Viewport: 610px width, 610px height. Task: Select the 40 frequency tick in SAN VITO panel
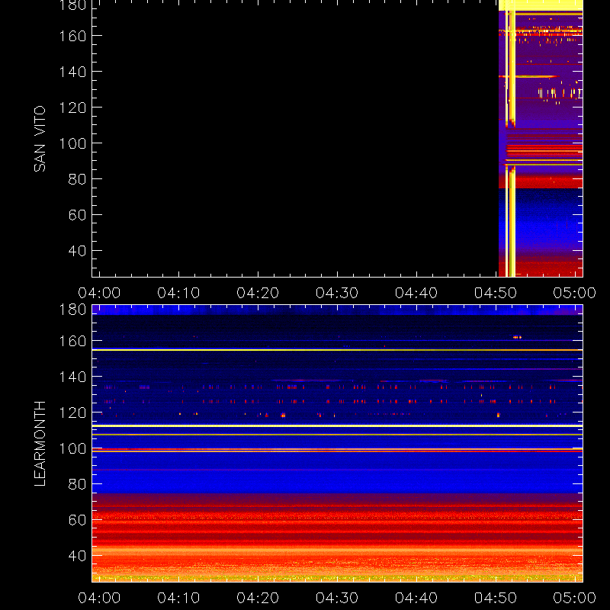tap(78, 251)
